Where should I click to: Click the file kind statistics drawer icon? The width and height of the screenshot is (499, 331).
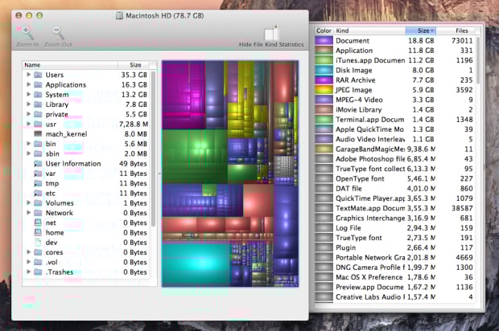coord(272,32)
